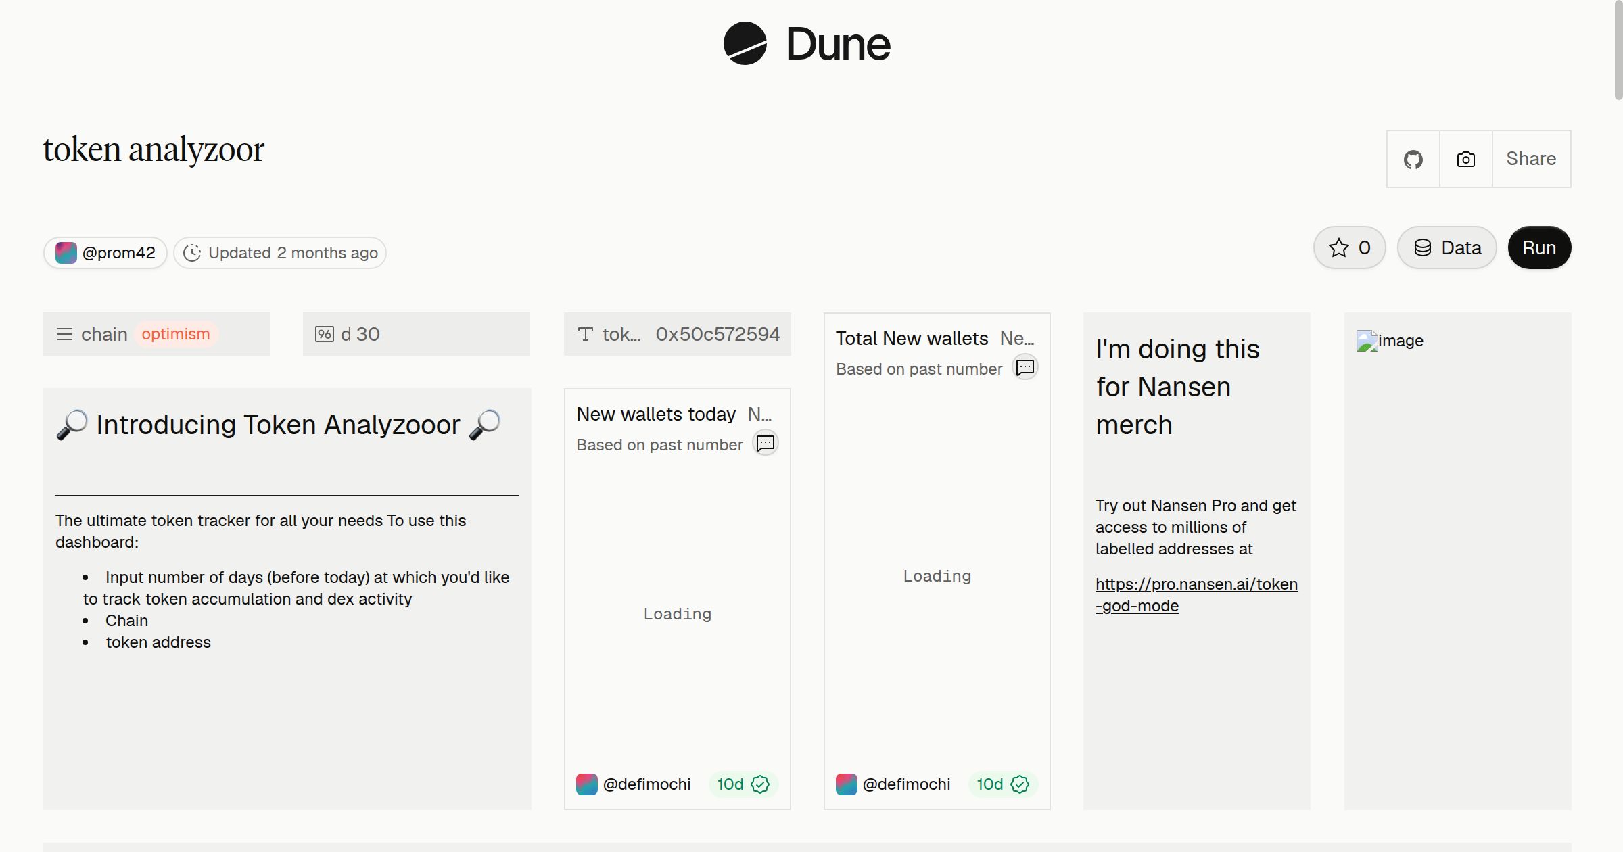Viewport: 1623px width, 852px height.
Task: Click the Updated 2 months ago badge
Action: tap(280, 253)
